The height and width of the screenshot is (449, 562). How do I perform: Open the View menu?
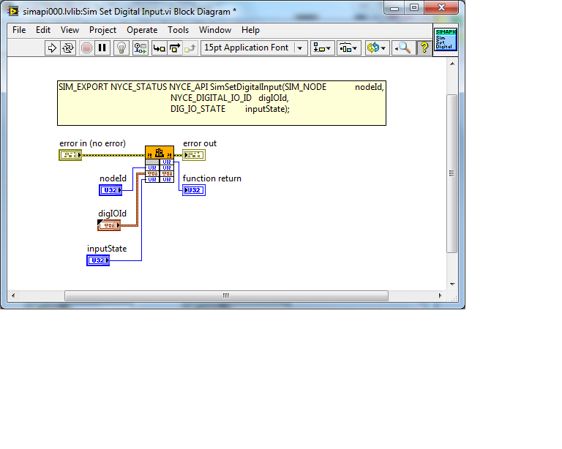[x=70, y=30]
